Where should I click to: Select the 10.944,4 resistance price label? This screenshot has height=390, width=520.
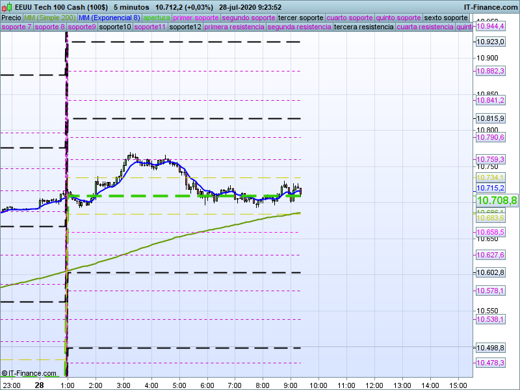(491, 27)
